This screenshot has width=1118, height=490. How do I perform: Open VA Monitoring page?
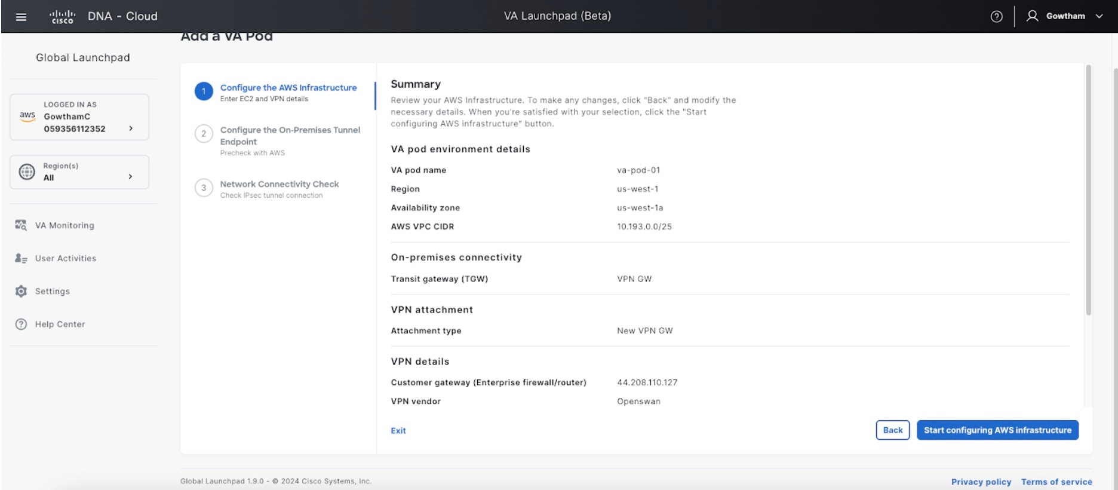point(64,225)
